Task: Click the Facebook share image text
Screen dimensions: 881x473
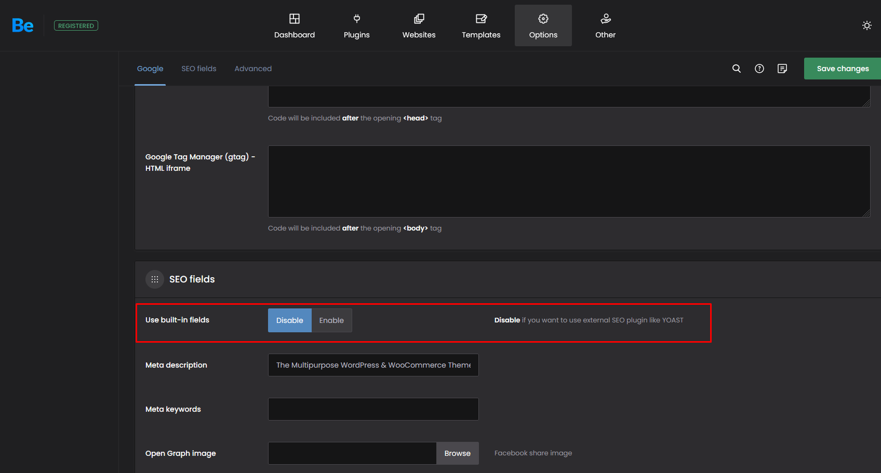Action: click(533, 453)
